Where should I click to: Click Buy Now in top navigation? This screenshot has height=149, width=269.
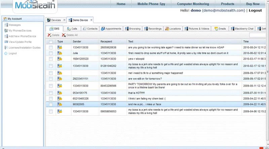253,4
